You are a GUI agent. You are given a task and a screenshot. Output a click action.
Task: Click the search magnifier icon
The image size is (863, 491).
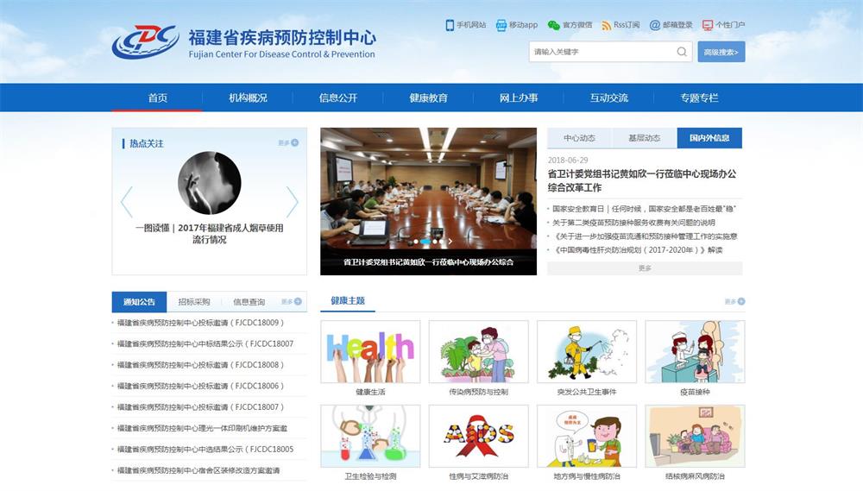(682, 52)
